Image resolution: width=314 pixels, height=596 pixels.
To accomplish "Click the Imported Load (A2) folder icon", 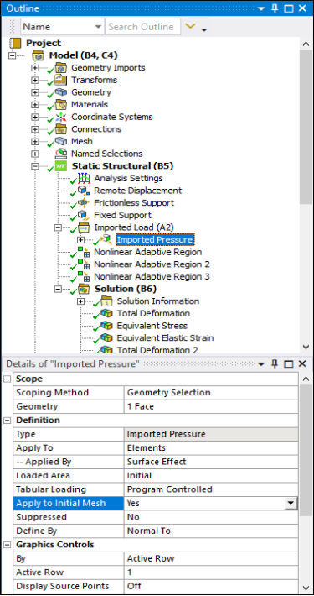I will click(x=84, y=227).
